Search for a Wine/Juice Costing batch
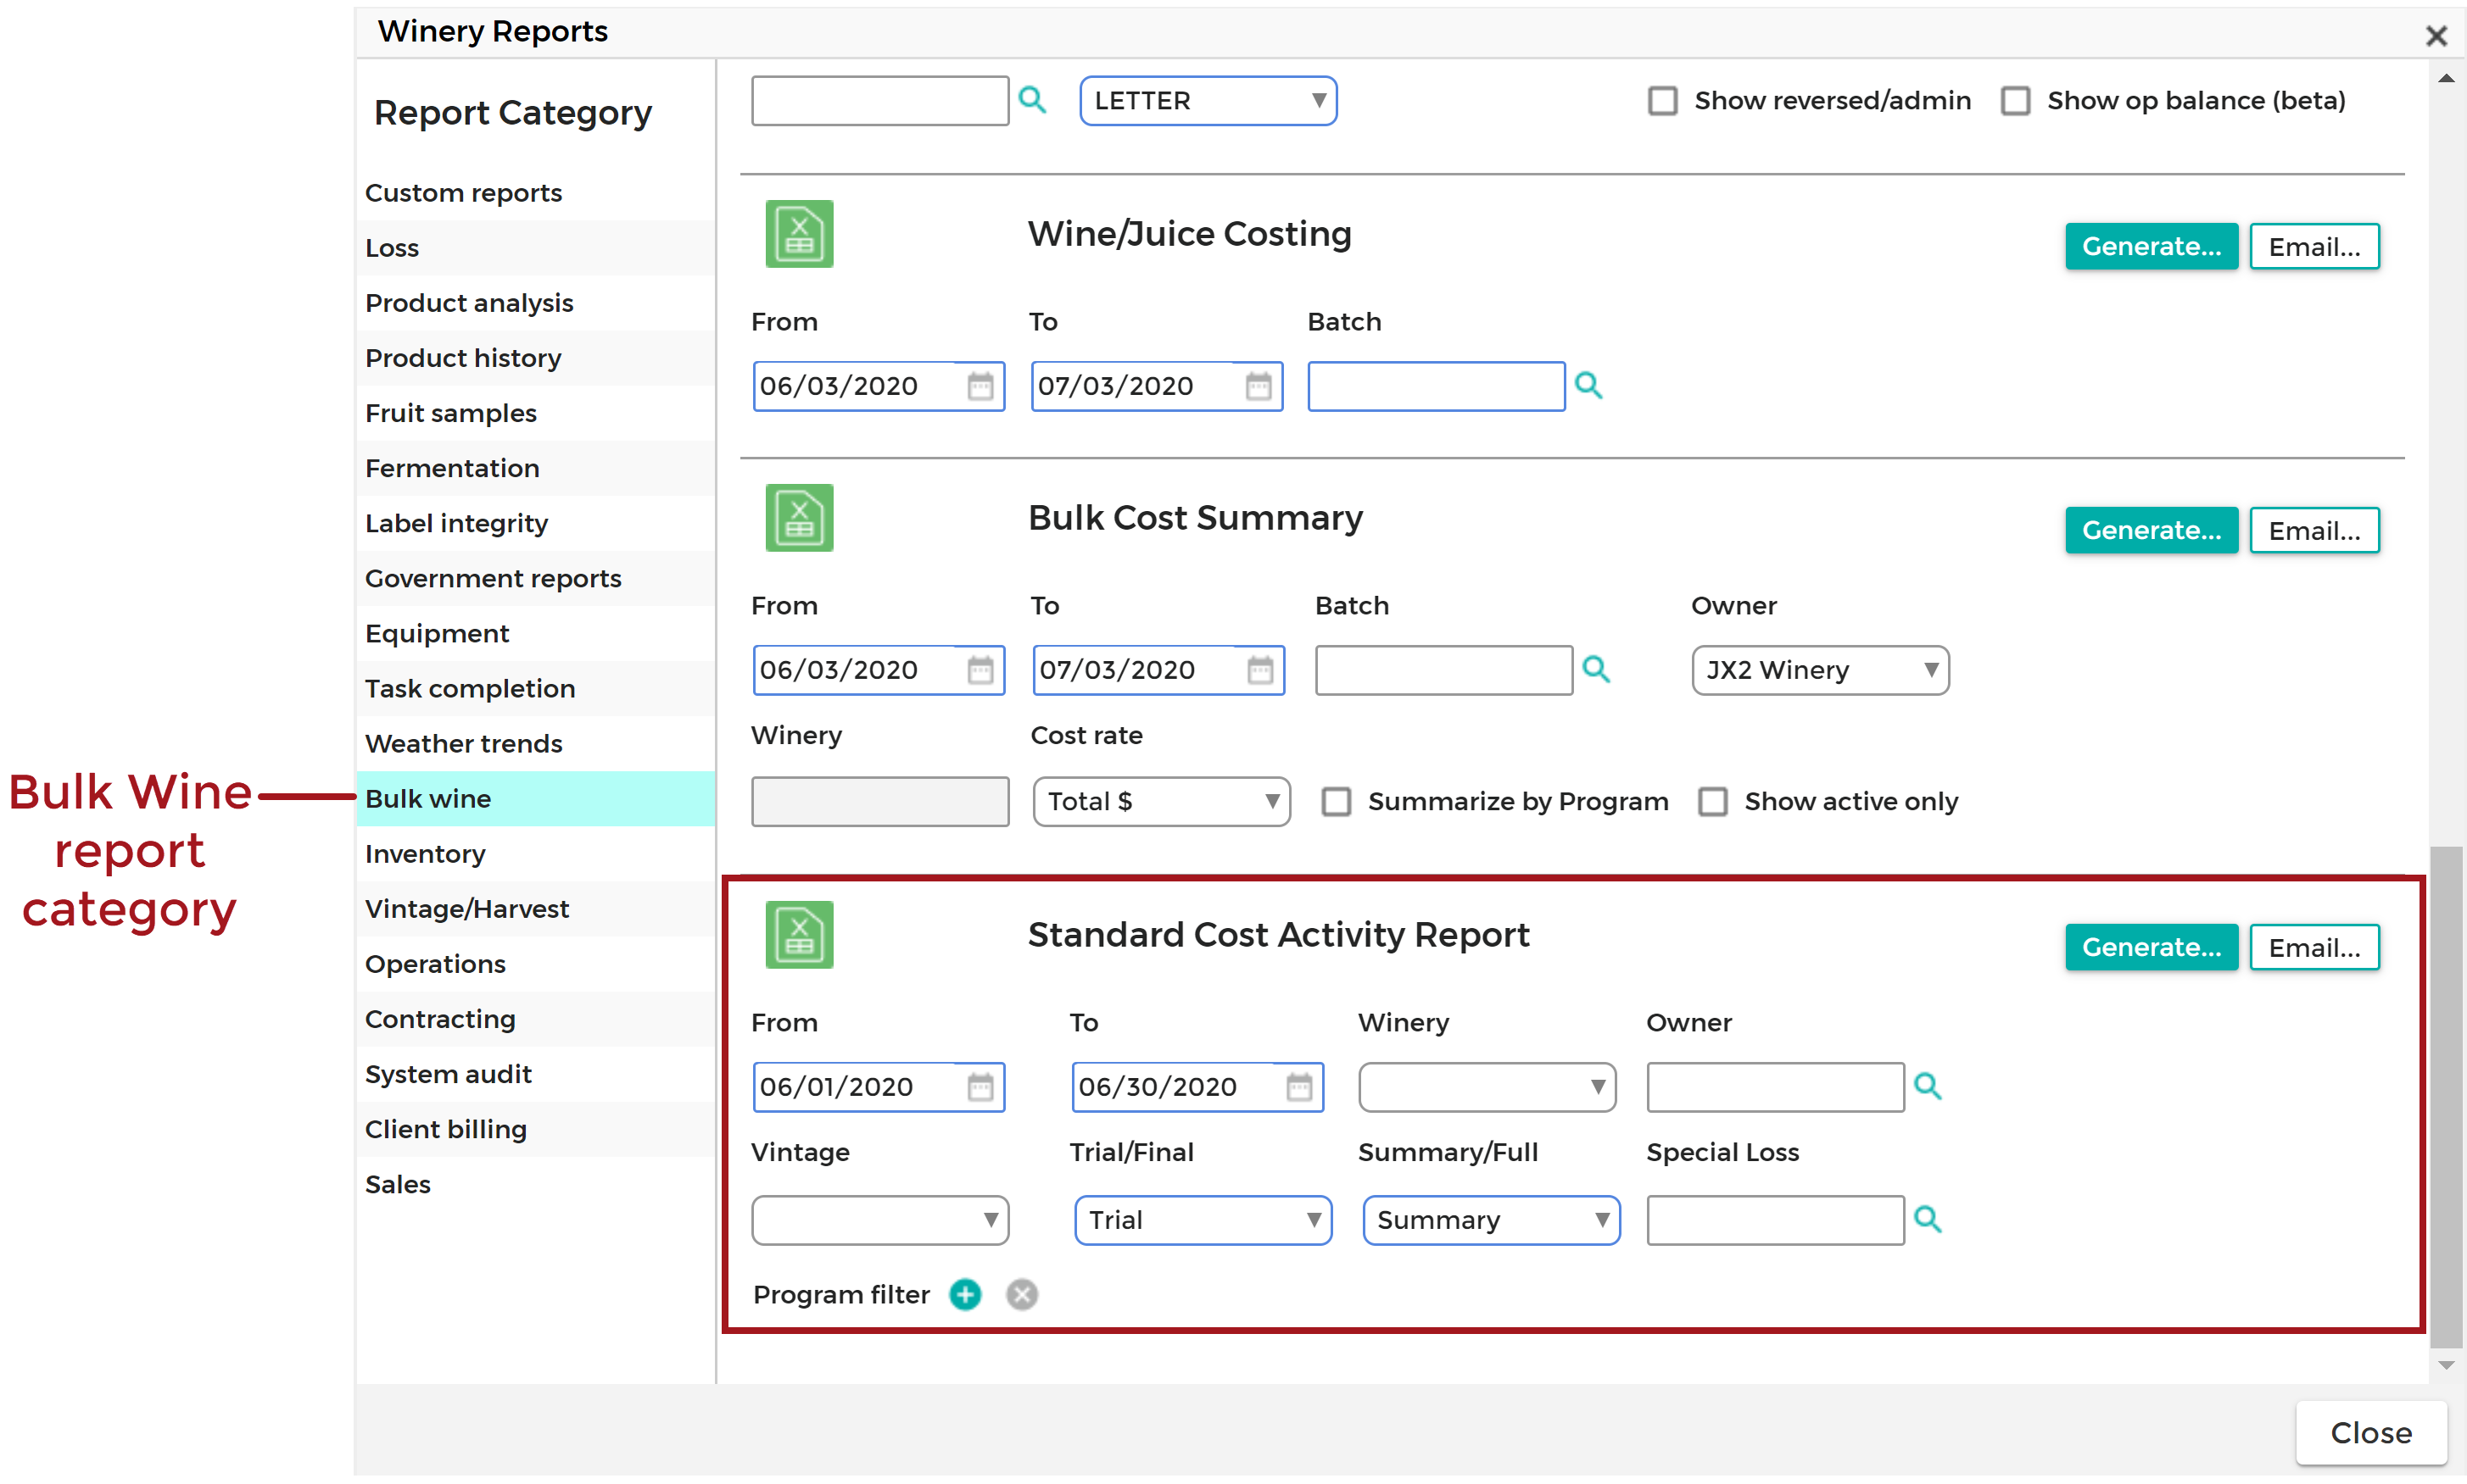2467x1484 pixels. coord(1588,385)
